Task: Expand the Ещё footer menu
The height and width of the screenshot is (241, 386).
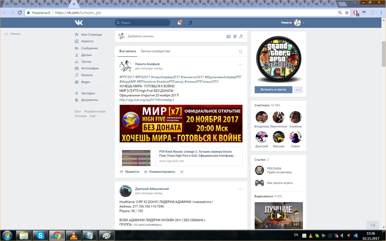Action: point(94,116)
